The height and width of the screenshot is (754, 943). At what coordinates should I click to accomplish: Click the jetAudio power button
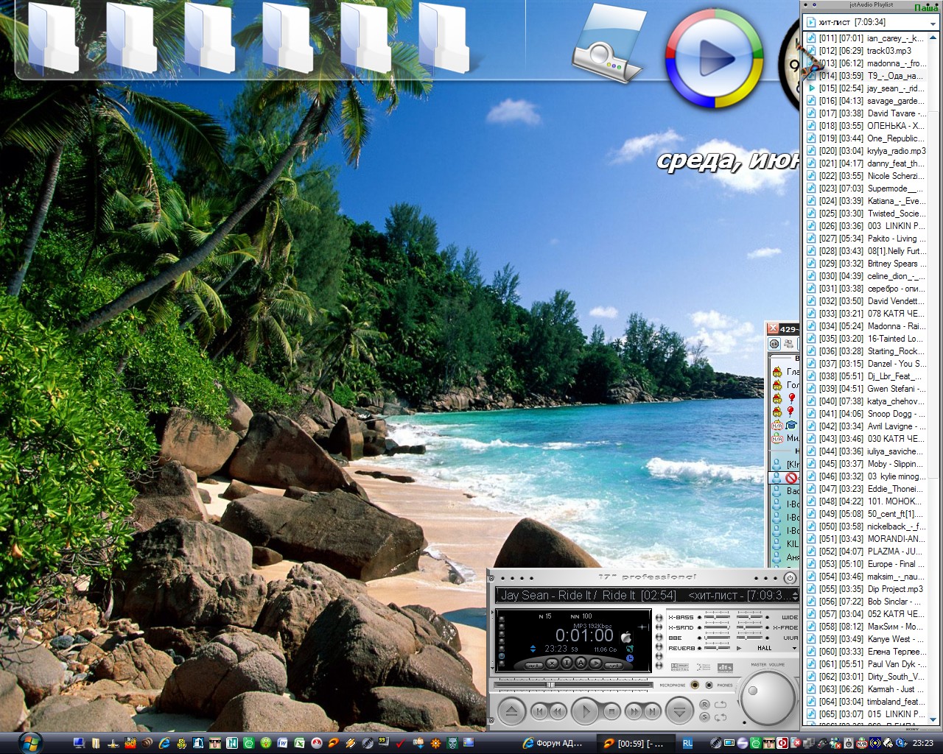tap(790, 578)
